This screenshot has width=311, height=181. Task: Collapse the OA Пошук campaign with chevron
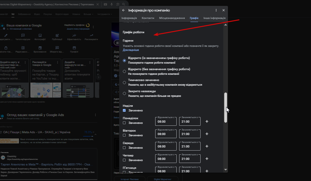95,134
